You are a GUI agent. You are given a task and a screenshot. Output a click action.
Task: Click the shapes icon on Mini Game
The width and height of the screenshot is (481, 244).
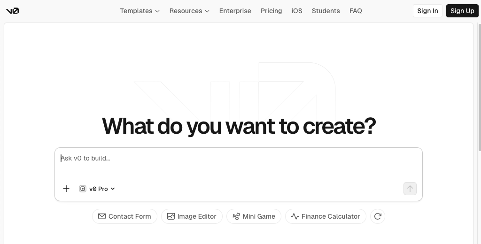click(236, 216)
